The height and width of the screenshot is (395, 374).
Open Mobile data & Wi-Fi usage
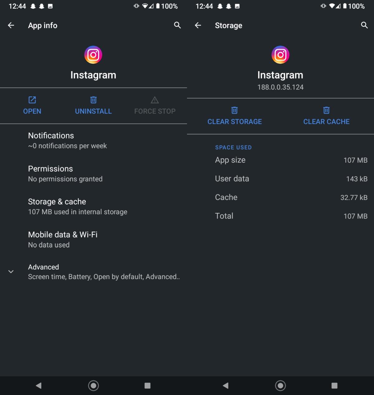93,240
